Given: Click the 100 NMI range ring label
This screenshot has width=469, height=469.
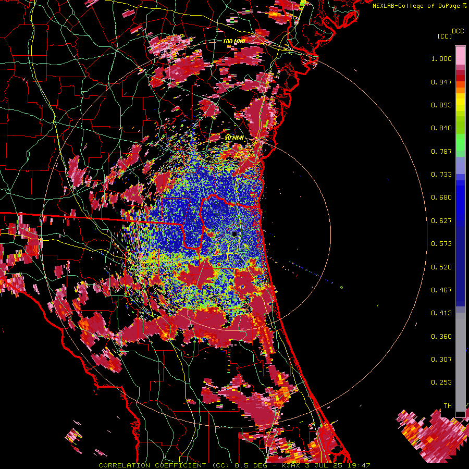Looking at the screenshot, I should coord(234,41).
